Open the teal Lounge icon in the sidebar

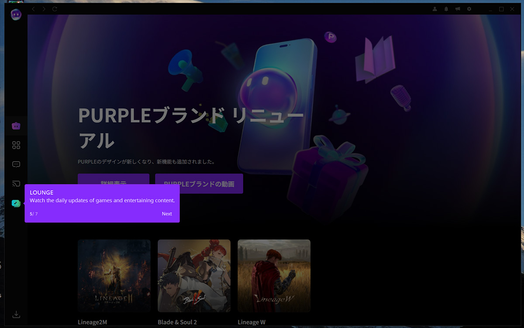coord(16,203)
